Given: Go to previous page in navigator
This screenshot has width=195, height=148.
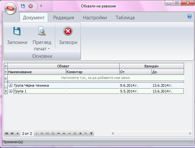Looking at the screenshot, I should coord(12,133).
